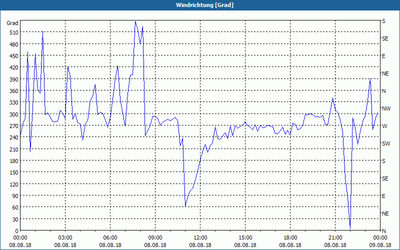Click the S compass label at the 180 gridline
Viewport: 400px width, 250px height.
(x=383, y=161)
